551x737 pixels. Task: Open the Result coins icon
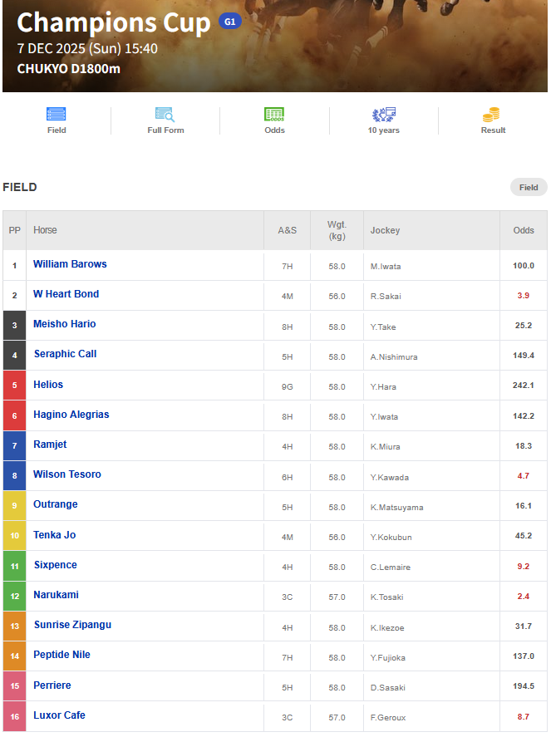492,114
